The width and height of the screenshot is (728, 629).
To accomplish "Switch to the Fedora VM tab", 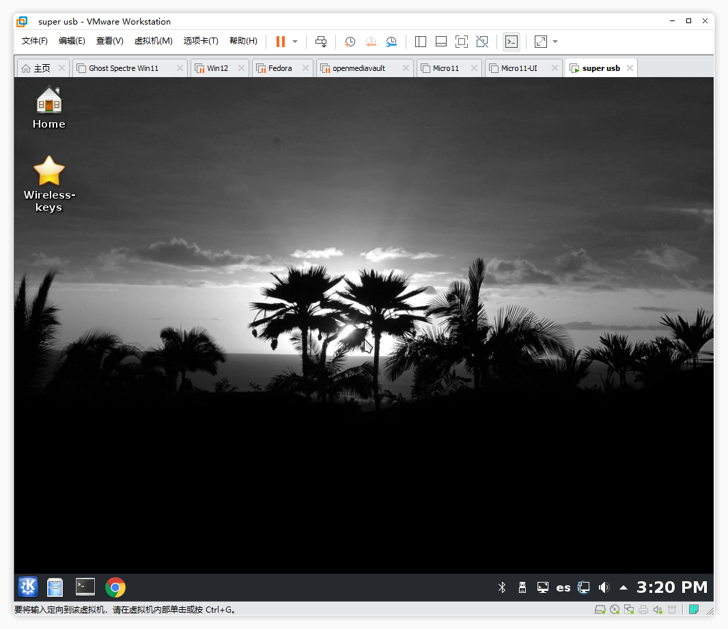I will 280,68.
